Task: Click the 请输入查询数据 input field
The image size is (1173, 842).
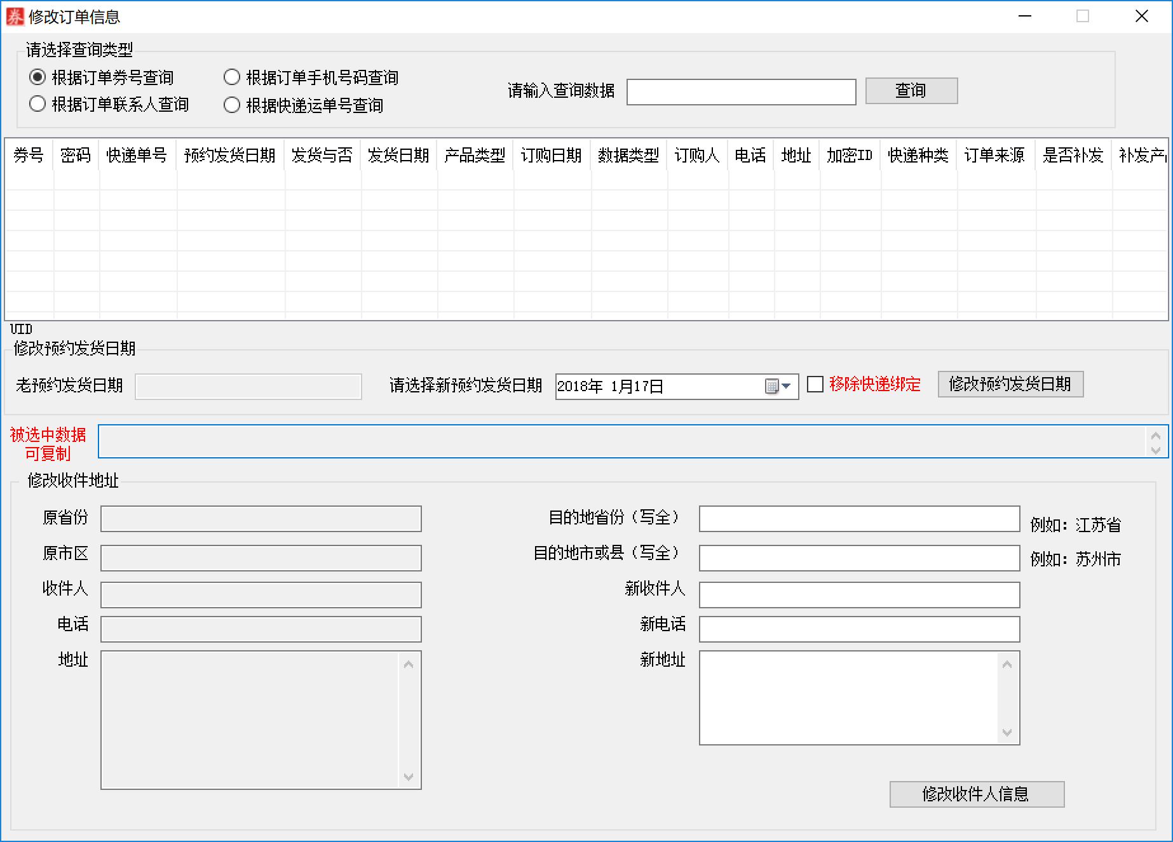Action: (741, 92)
